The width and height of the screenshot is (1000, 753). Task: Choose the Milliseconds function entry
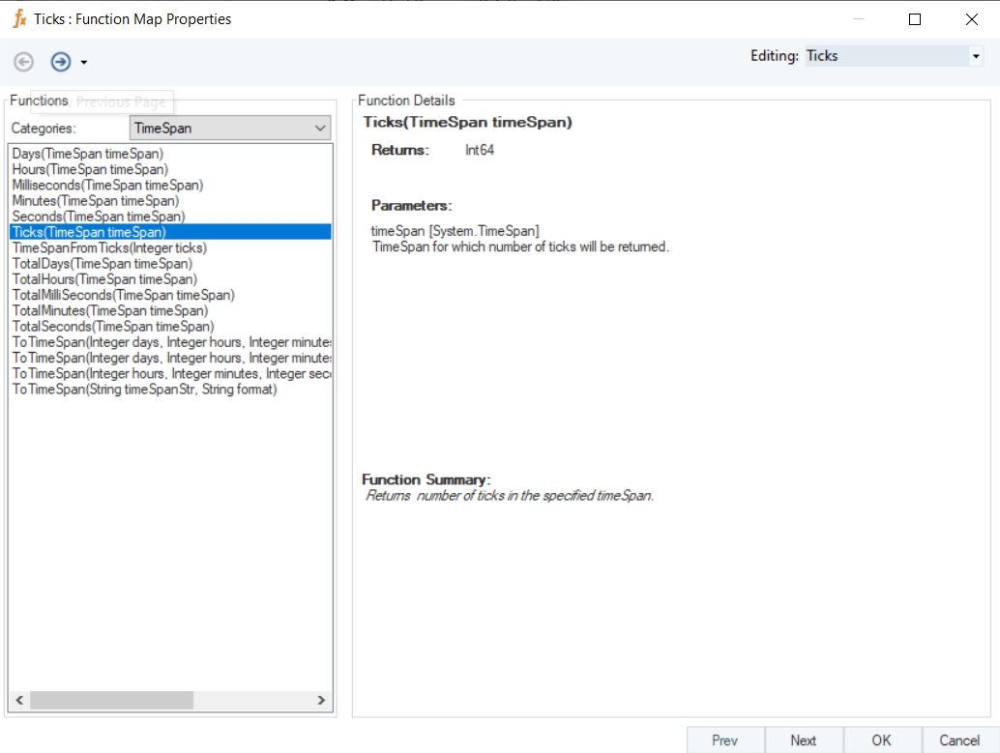point(107,185)
